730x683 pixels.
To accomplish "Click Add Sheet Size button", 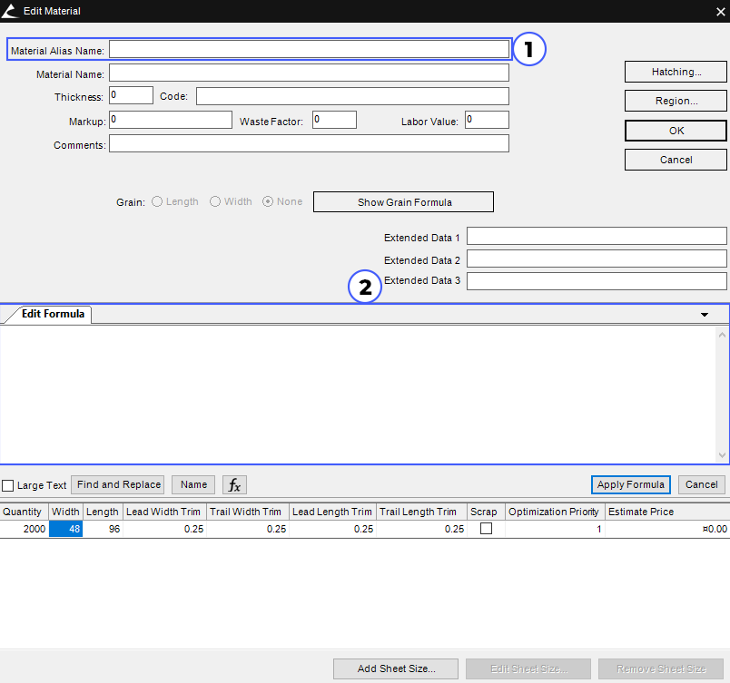I will 395,668.
